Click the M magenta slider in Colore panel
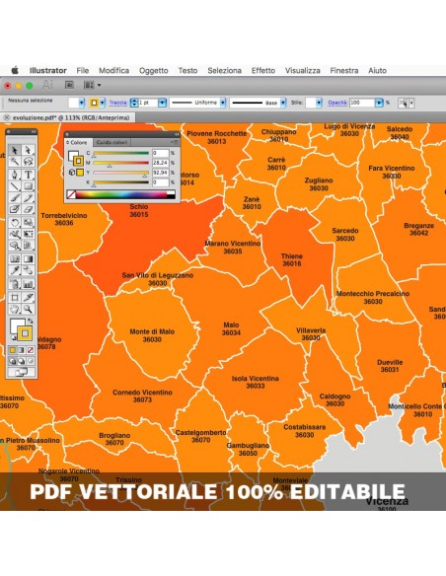Screen dimensions: 446x576 120,163
